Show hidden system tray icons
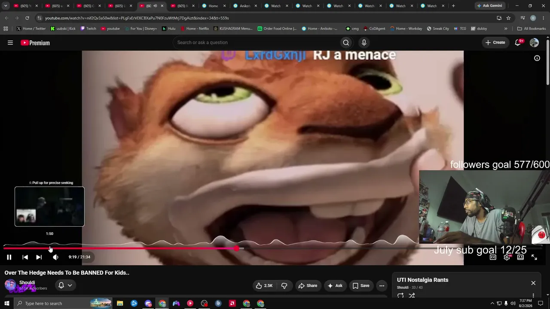The image size is (550, 309). [x=492, y=303]
